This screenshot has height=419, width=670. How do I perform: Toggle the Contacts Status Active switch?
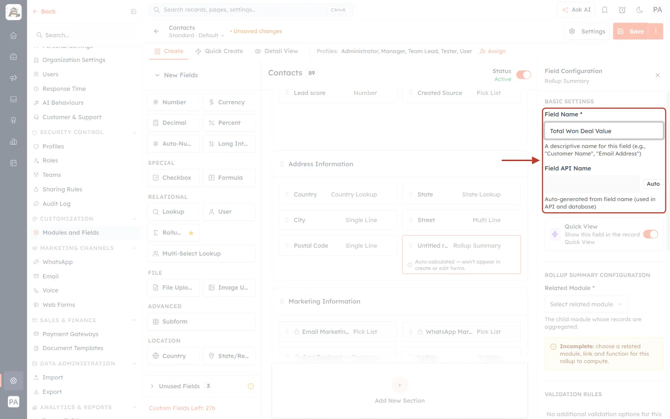pos(523,75)
